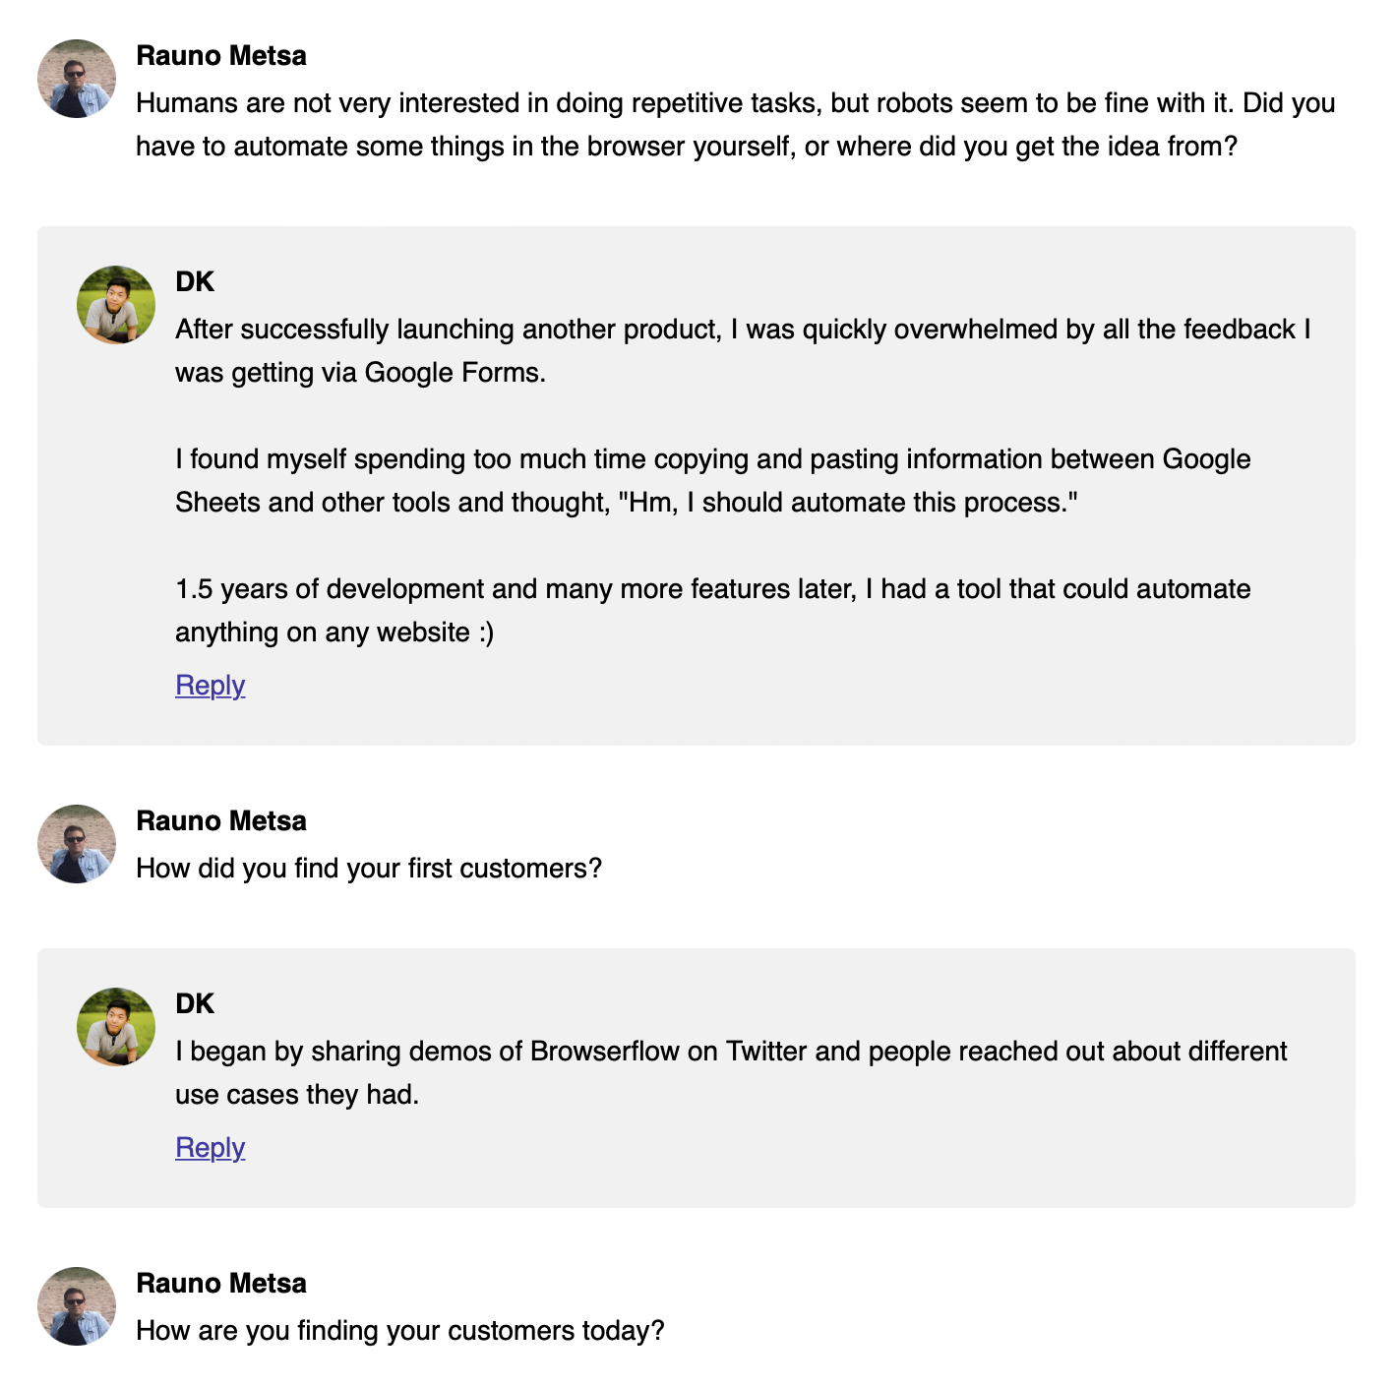
Task: Click Rauno Metsa's avatar on the first comment
Action: [77, 79]
